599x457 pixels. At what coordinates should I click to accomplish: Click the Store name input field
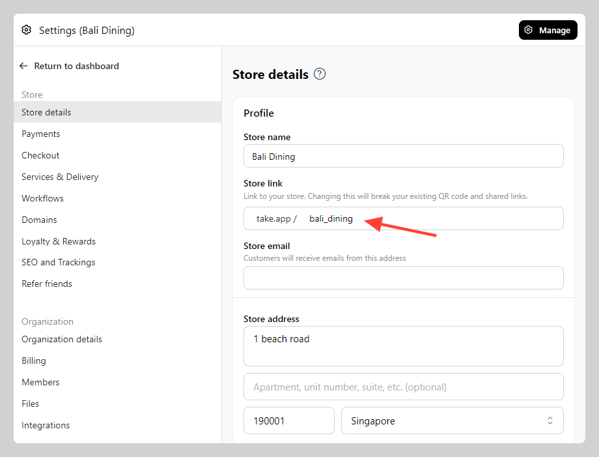(404, 156)
